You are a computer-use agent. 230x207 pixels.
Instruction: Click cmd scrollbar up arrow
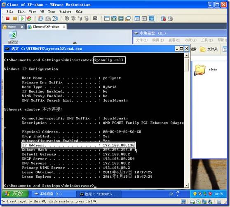coord(186,55)
